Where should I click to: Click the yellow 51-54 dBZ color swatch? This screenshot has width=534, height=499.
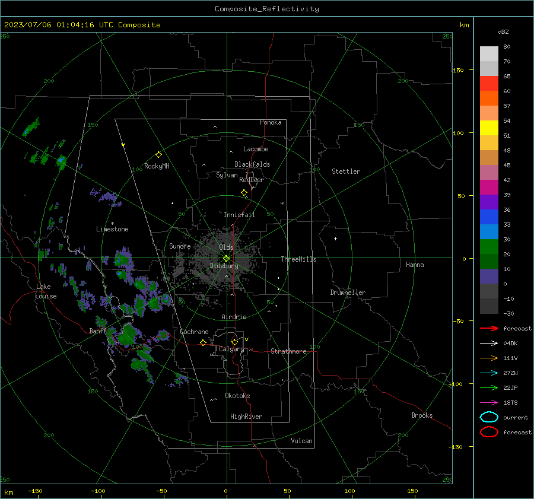click(x=489, y=128)
